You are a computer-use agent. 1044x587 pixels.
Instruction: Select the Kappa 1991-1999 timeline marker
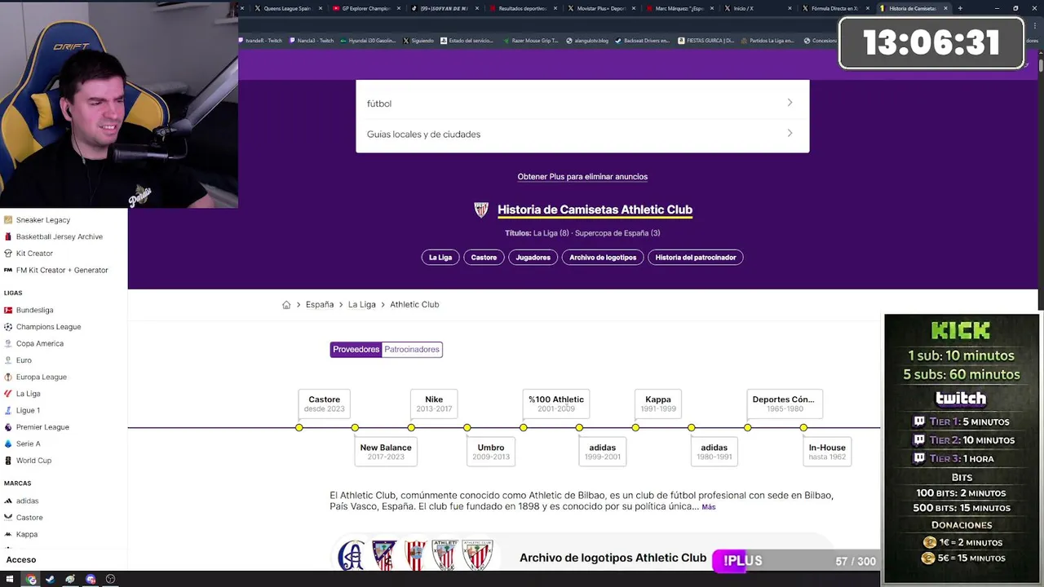click(635, 428)
